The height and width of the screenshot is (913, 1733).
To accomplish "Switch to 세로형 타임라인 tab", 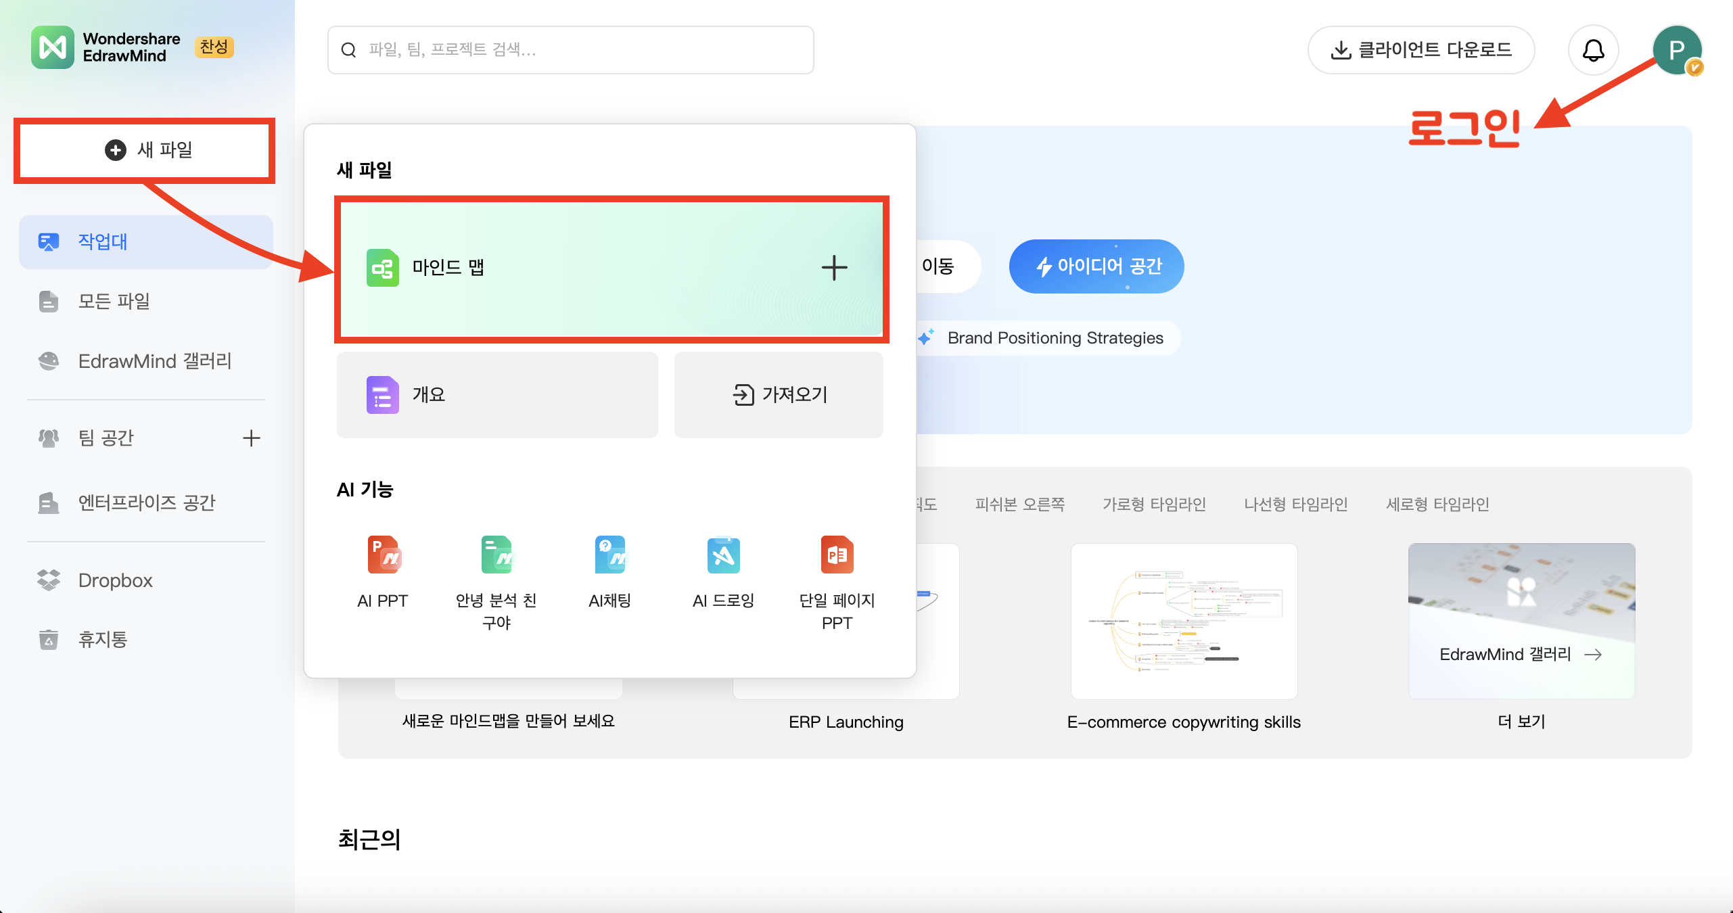I will click(1437, 505).
